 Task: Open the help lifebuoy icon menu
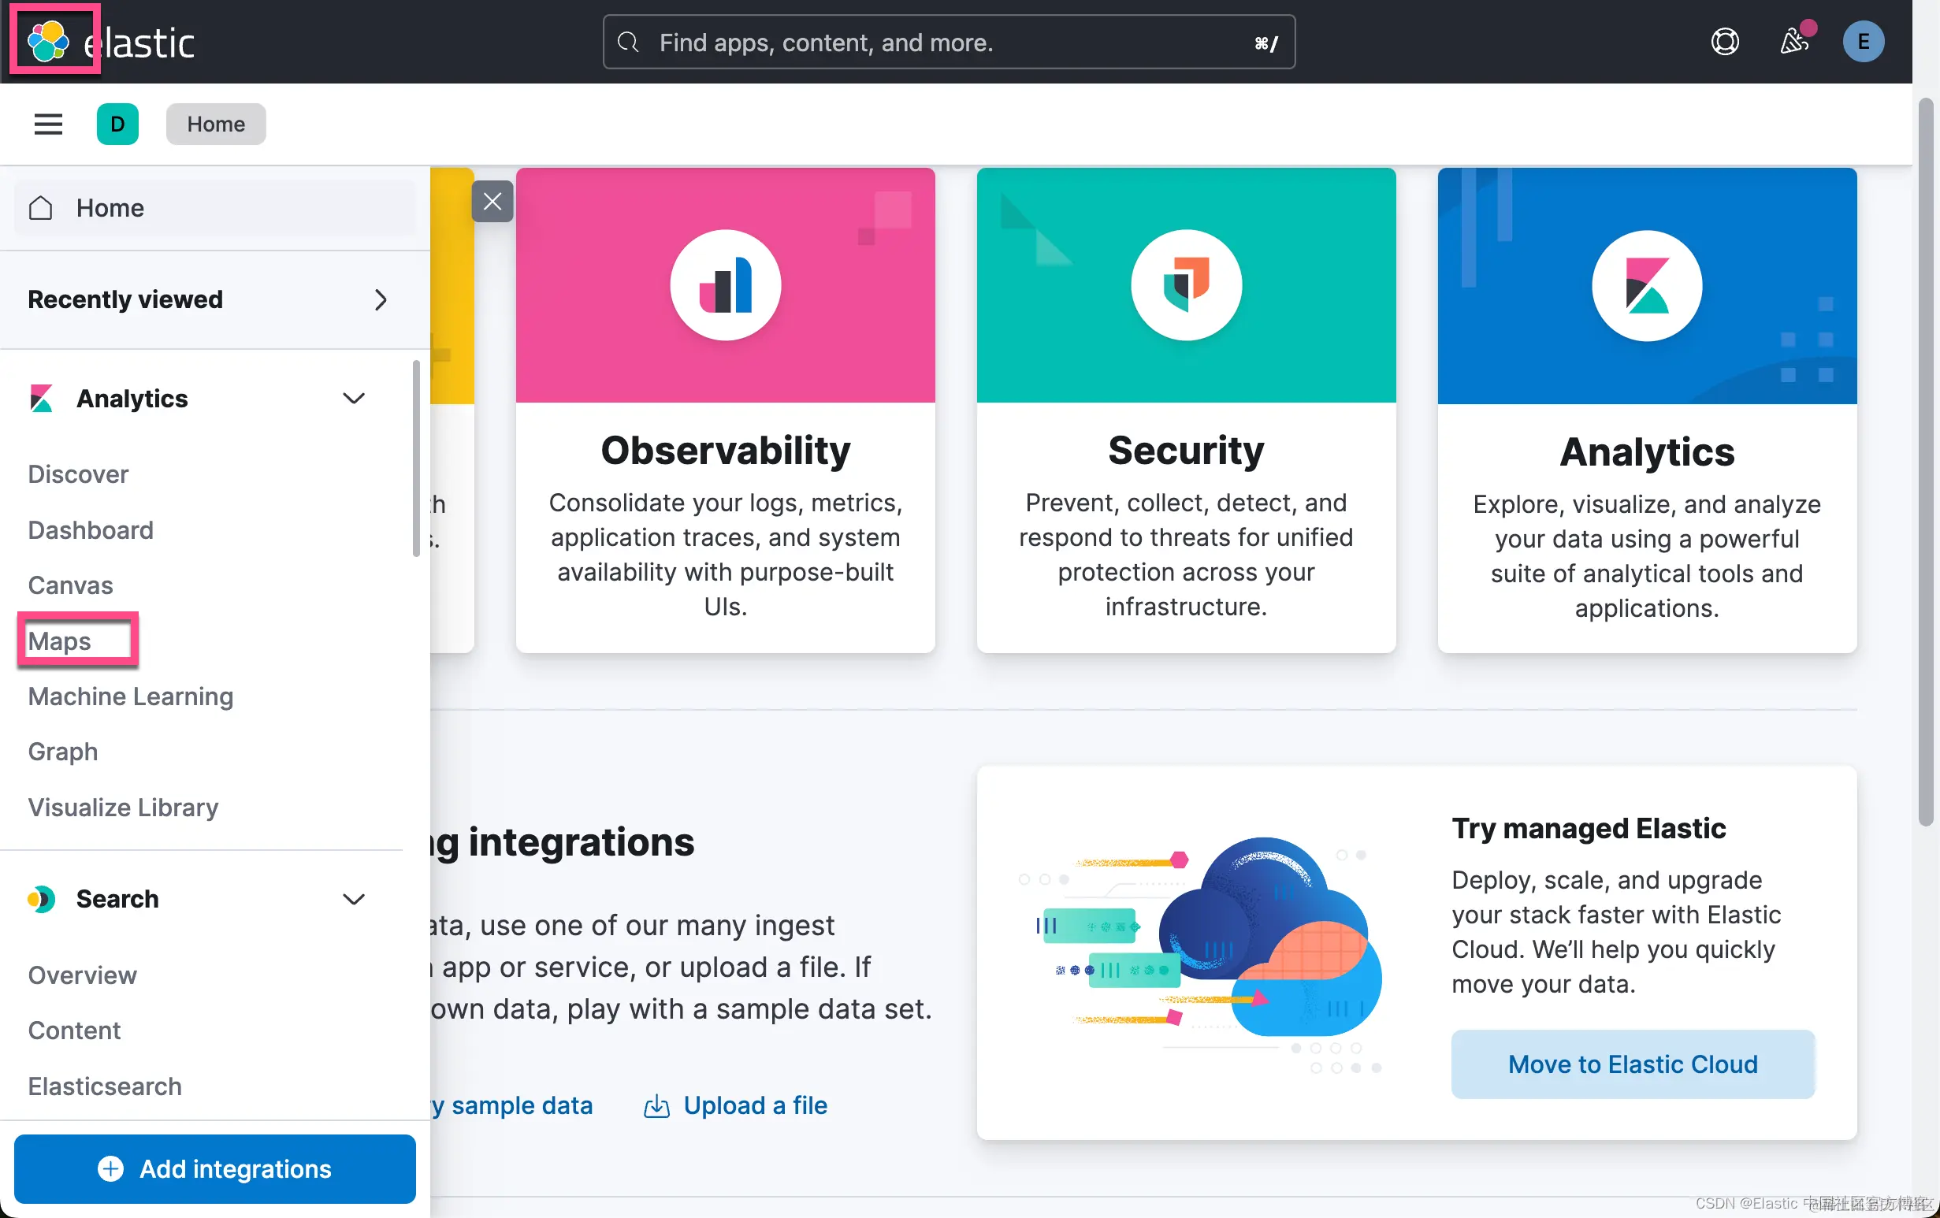pos(1724,41)
